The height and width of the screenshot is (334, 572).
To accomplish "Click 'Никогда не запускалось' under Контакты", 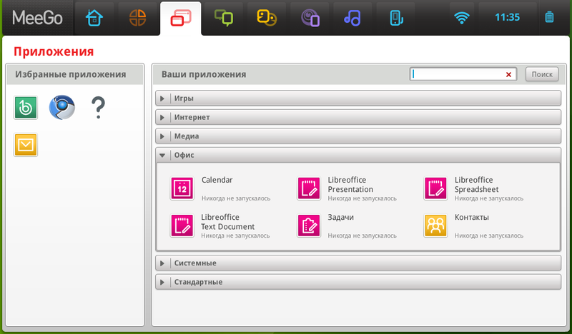I will coord(489,236).
